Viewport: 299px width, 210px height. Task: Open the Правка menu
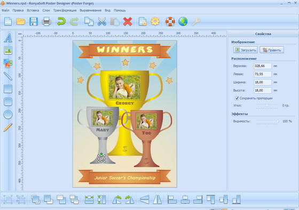18,10
